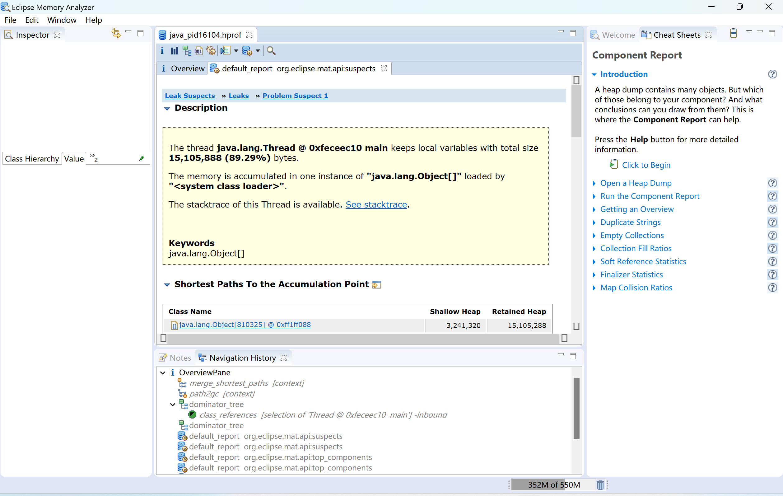Open help for Empty Collections
The width and height of the screenshot is (783, 496).
tap(772, 235)
